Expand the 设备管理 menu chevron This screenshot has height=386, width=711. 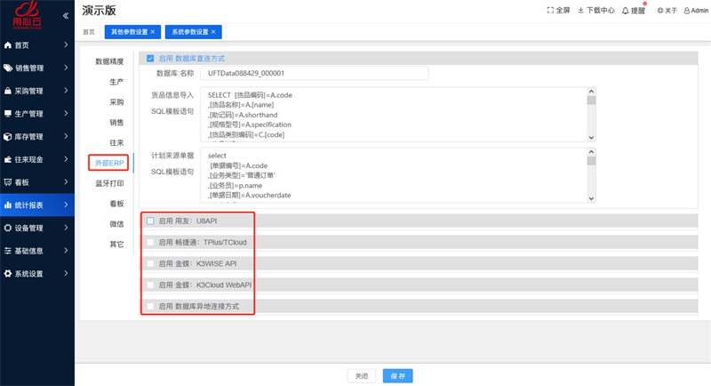click(66, 228)
